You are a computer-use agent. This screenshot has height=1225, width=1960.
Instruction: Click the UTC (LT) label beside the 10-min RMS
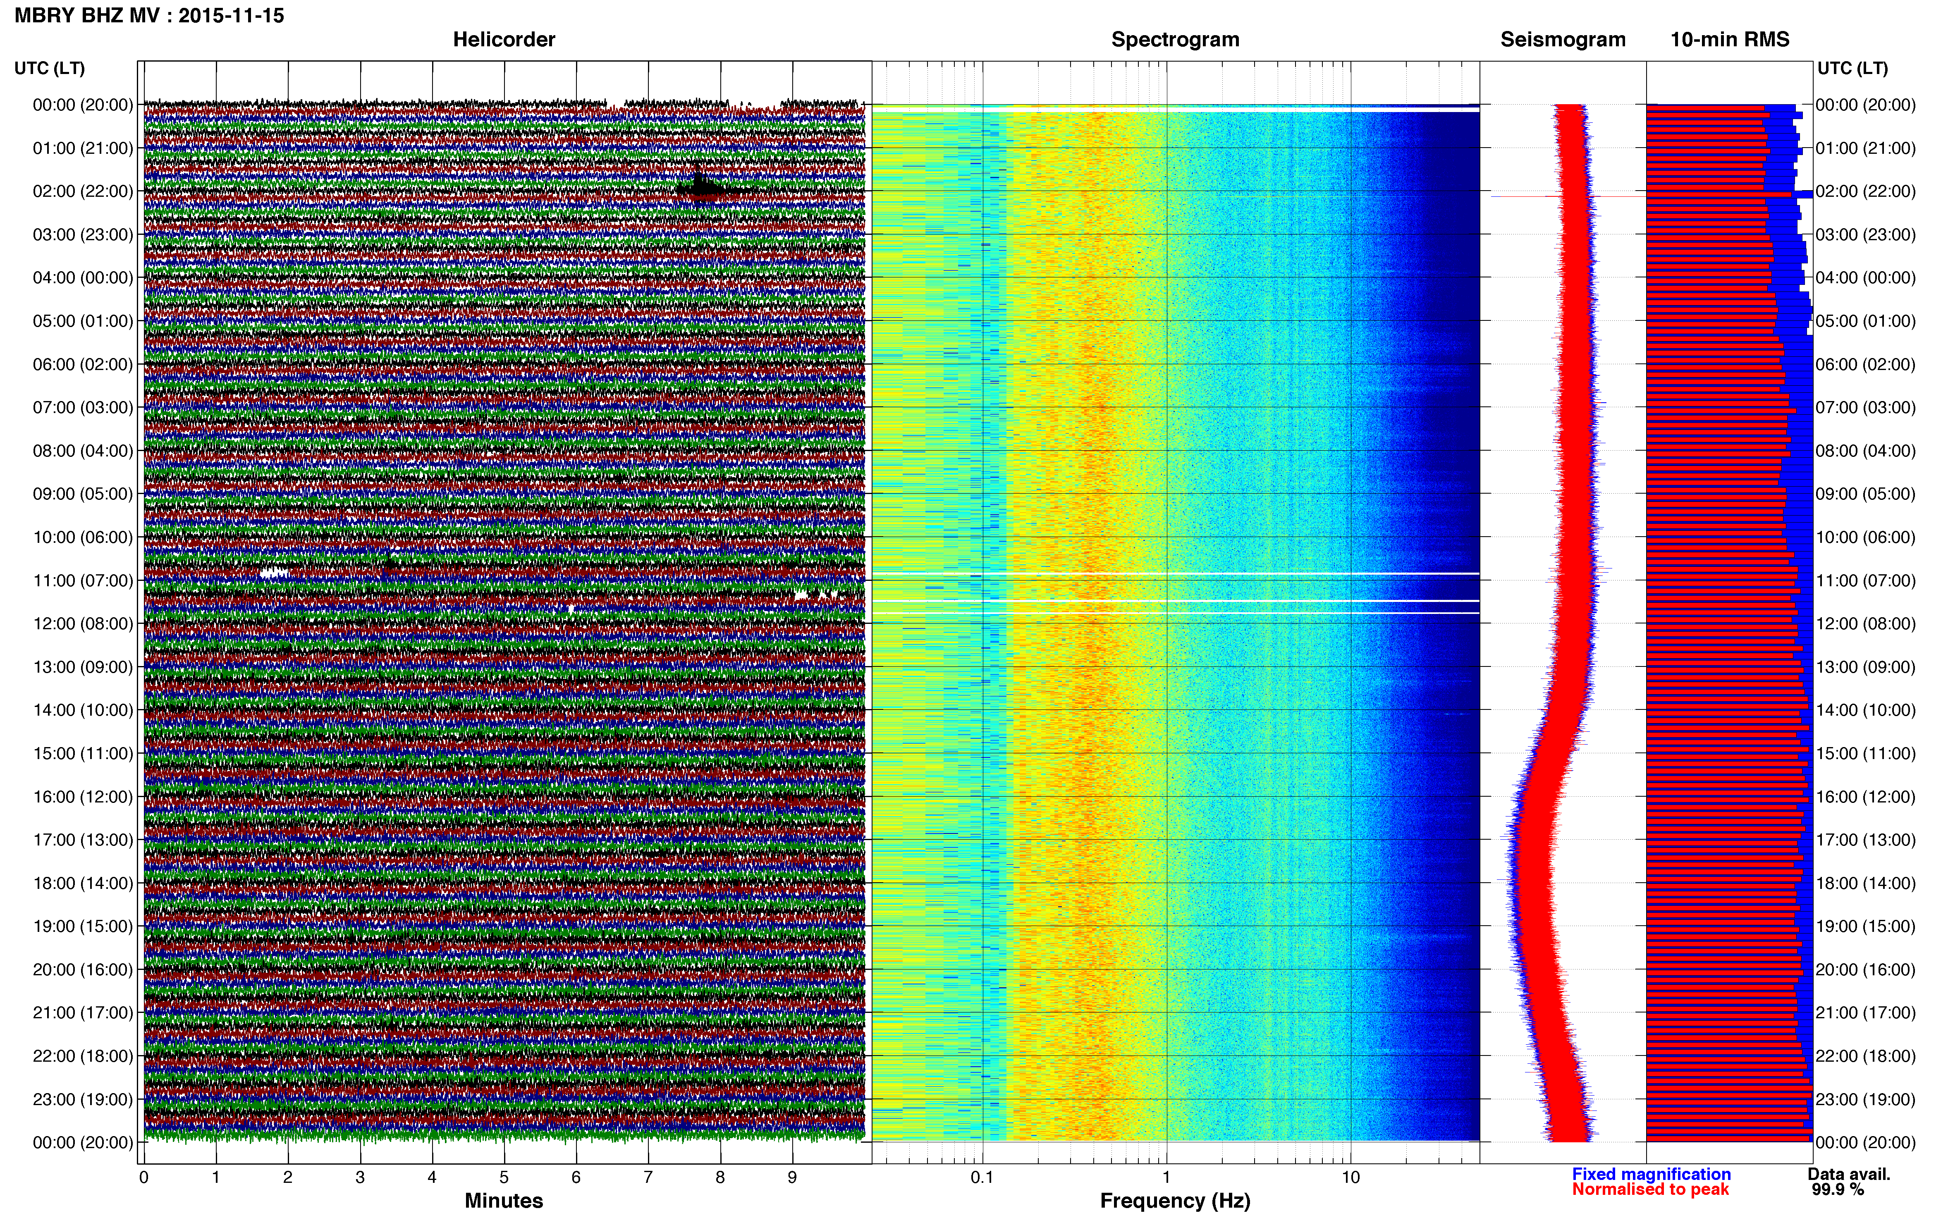1852,68
